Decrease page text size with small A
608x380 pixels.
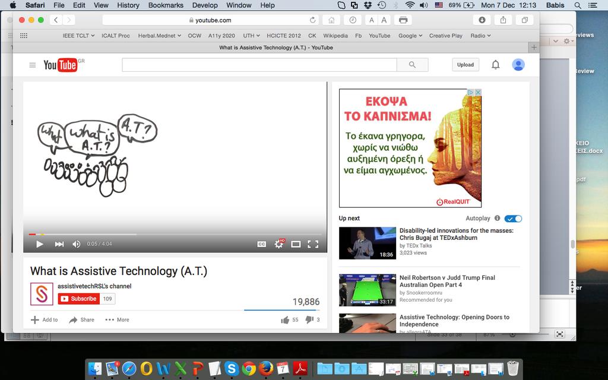[372, 20]
